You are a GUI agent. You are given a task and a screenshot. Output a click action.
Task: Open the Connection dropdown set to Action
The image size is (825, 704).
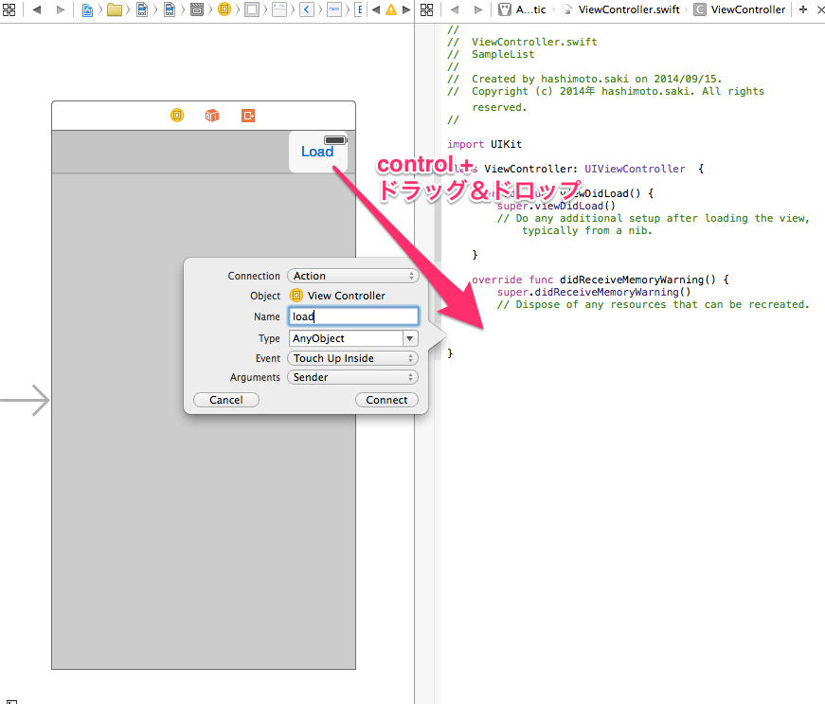pyautogui.click(x=352, y=276)
